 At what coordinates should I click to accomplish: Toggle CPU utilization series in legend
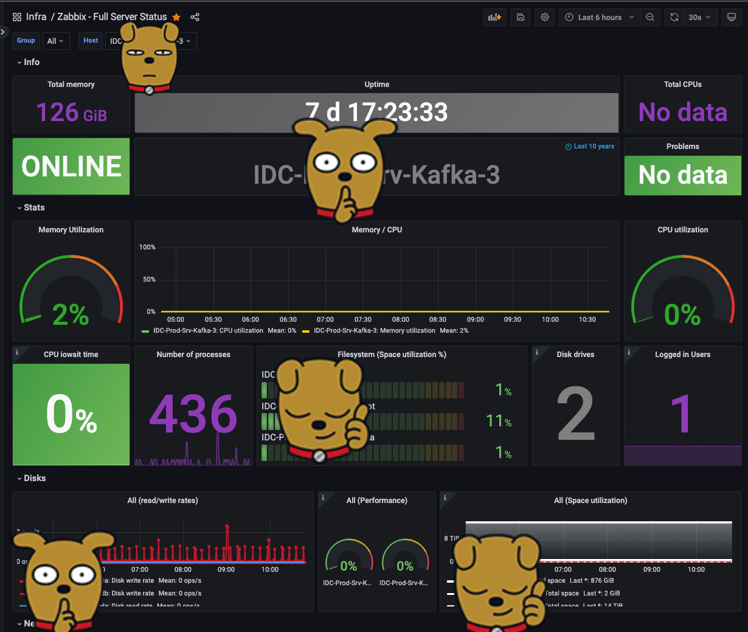(208, 331)
